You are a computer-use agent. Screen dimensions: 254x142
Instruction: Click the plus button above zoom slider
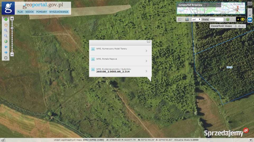coord(12,19)
